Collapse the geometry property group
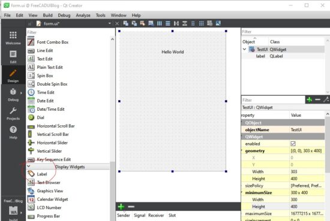The height and width of the screenshot is (221, 330). tap(242, 150)
